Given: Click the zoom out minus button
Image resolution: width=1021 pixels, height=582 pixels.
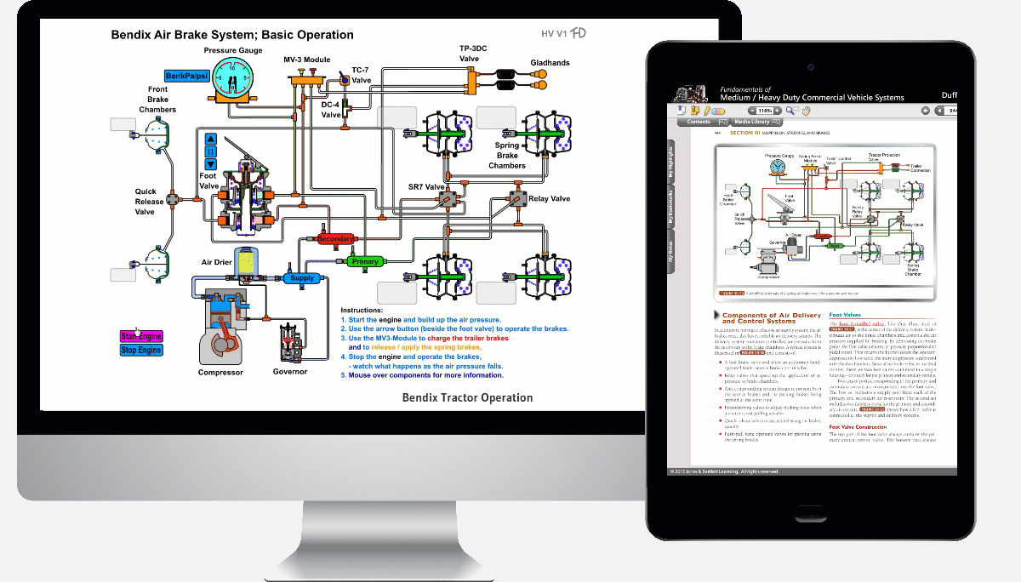Looking at the screenshot, I should (x=751, y=111).
